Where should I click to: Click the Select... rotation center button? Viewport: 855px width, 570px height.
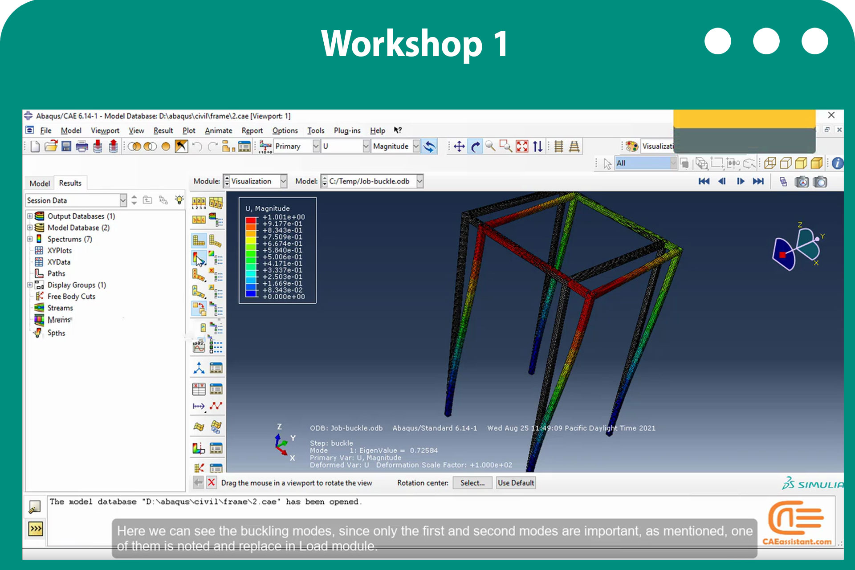pos(472,483)
